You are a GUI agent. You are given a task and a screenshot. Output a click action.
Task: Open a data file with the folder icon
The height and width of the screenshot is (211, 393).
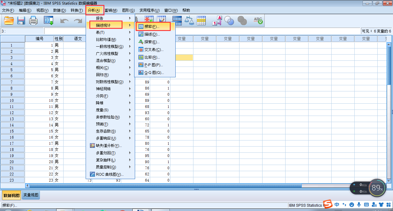point(9,21)
